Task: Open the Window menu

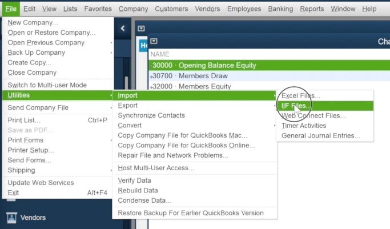Action: 343,9
